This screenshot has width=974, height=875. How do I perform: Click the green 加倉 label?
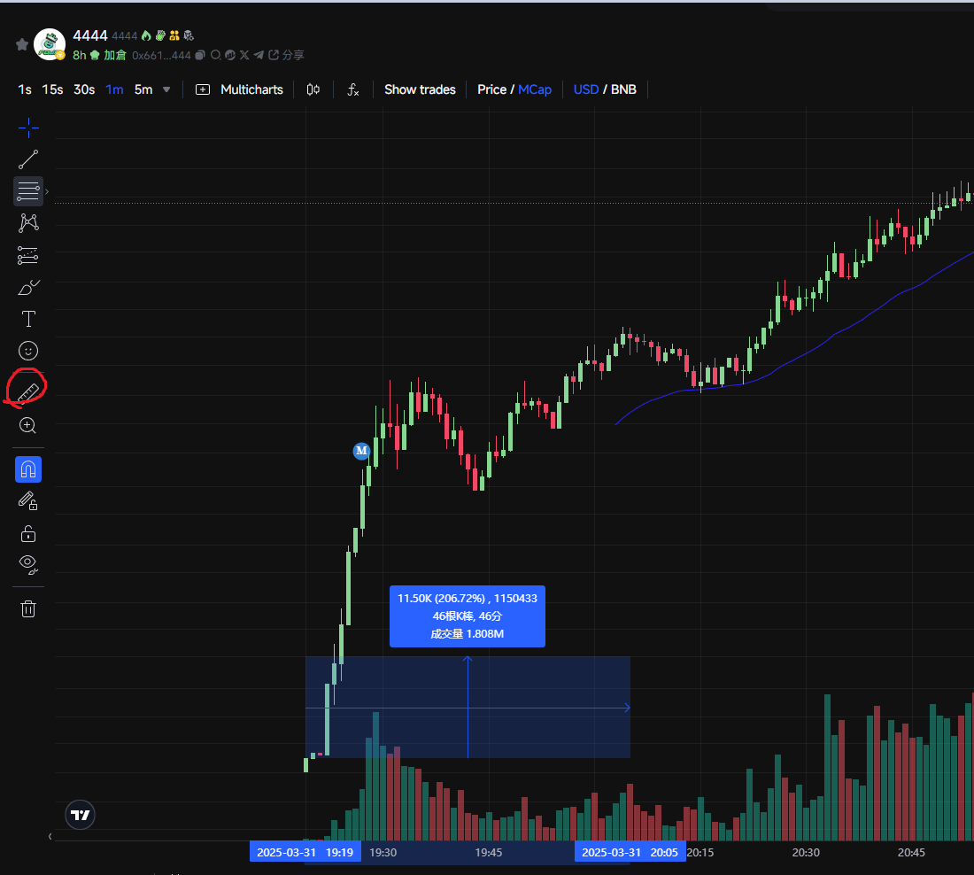pos(114,55)
